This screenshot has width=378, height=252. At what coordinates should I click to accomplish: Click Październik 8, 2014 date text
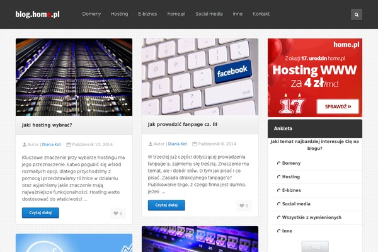tap(217, 144)
